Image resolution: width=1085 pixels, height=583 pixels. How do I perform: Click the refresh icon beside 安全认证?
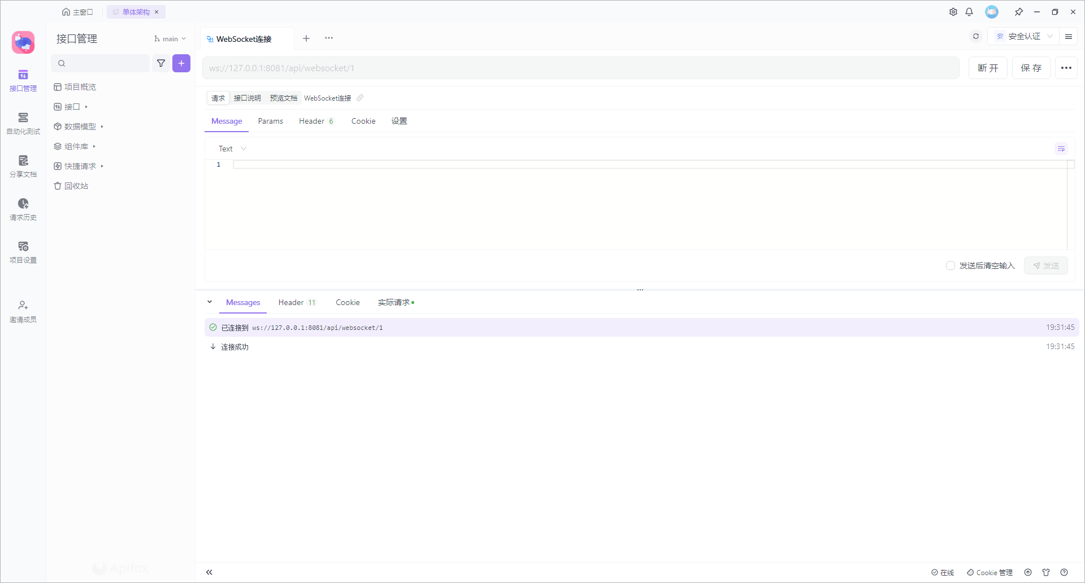tap(976, 36)
